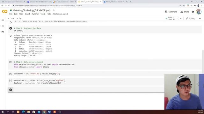Open the settings gear icon
The width and height of the screenshot is (204, 114).
click(193, 12)
